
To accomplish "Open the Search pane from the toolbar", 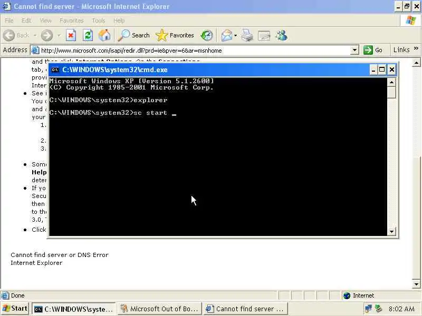I will [134, 35].
